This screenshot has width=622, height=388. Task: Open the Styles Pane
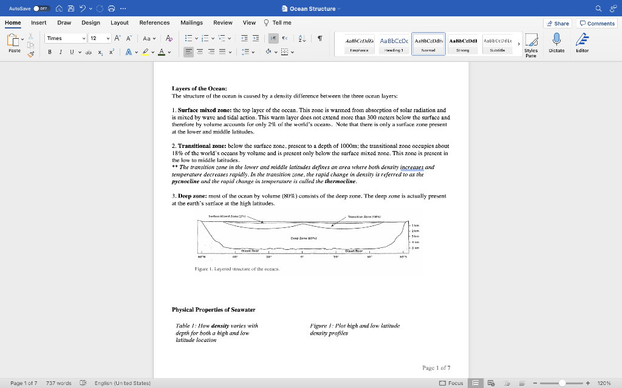531,45
